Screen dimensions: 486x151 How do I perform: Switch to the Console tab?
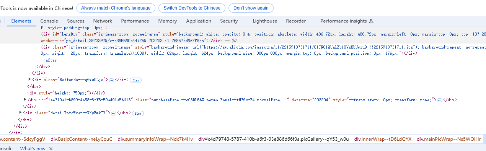pyautogui.click(x=49, y=21)
